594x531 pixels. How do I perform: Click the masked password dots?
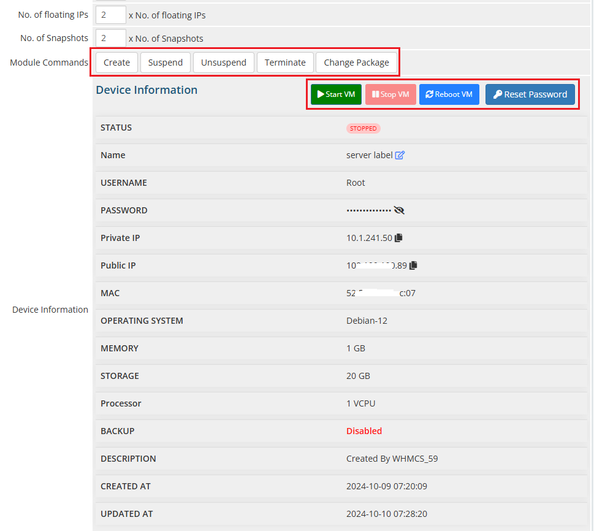368,210
